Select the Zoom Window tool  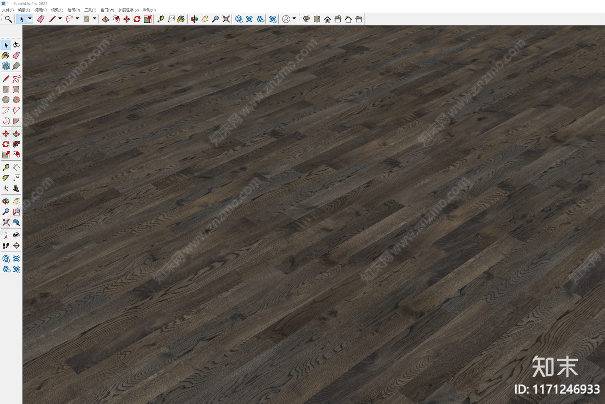[16, 212]
